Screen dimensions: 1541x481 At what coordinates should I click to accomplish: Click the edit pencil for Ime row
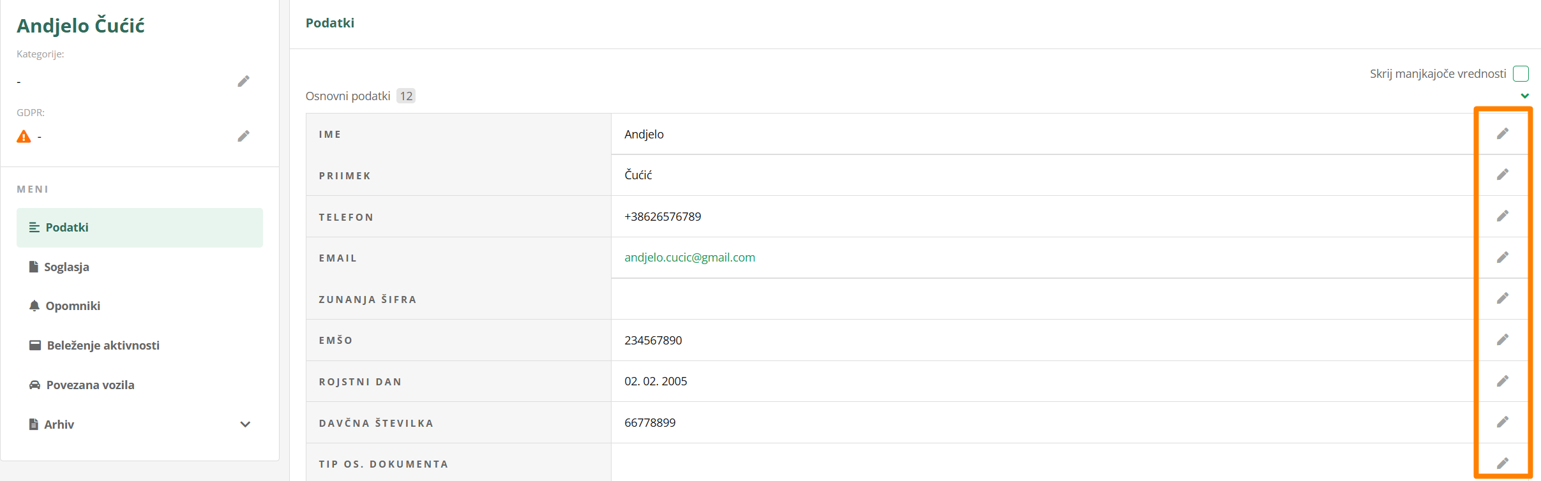pyautogui.click(x=1503, y=133)
